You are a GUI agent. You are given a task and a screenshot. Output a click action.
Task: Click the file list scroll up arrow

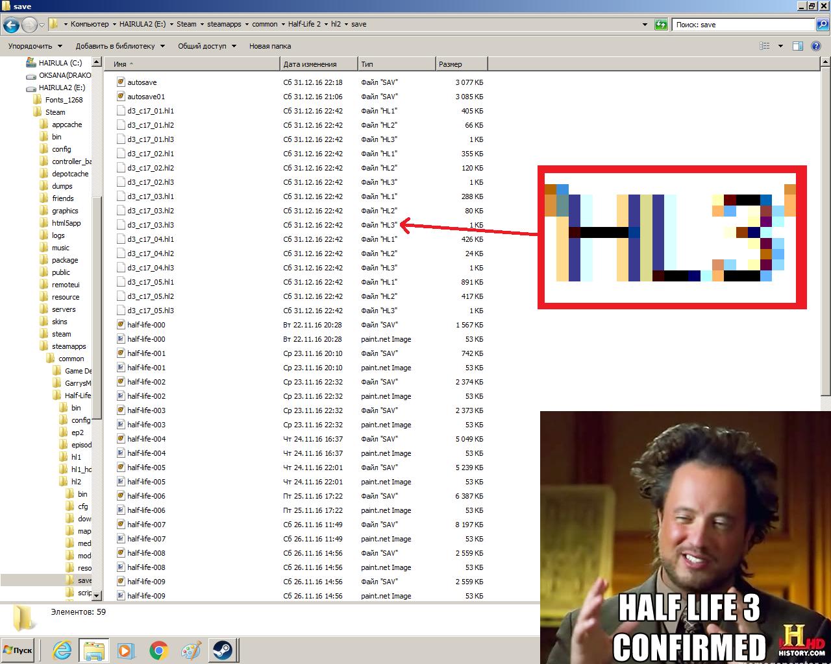click(825, 62)
